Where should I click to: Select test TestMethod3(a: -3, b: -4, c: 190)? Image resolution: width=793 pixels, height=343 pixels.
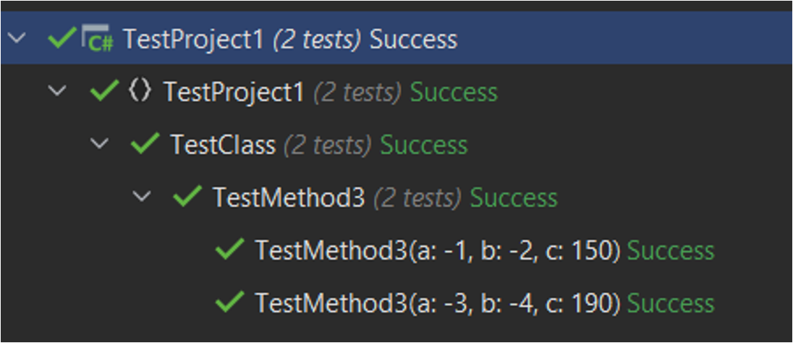pos(438,303)
